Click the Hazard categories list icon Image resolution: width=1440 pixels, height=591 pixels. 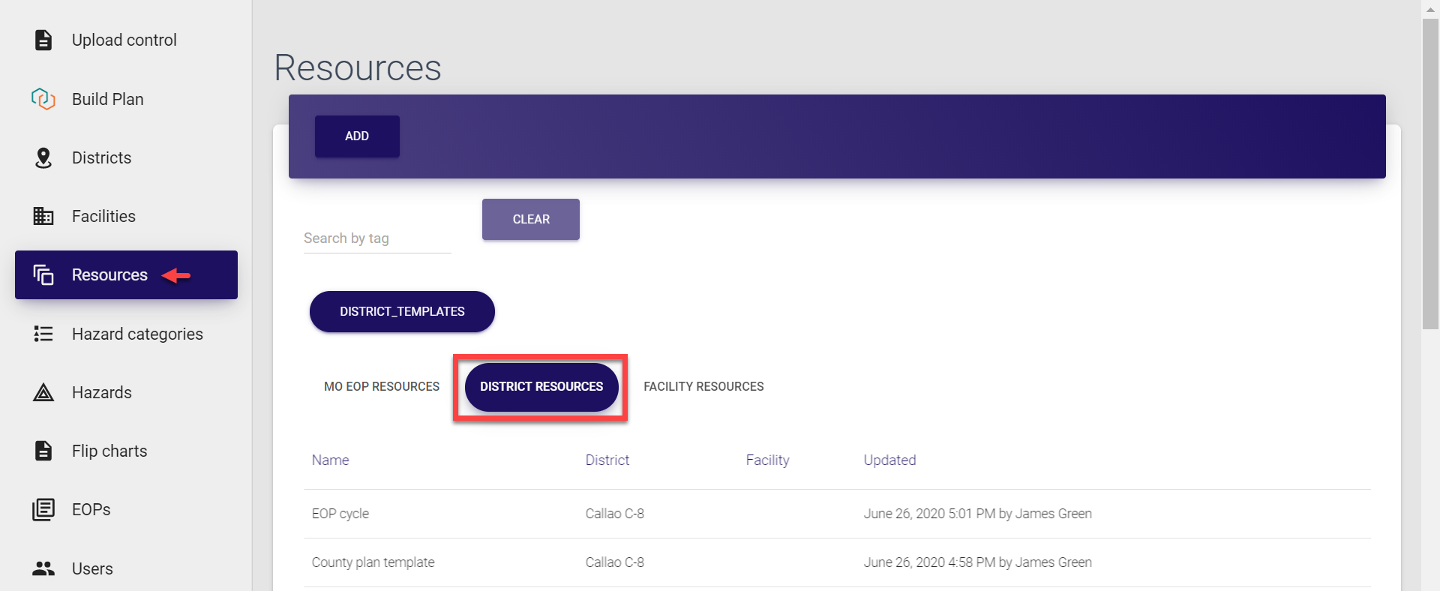click(43, 334)
